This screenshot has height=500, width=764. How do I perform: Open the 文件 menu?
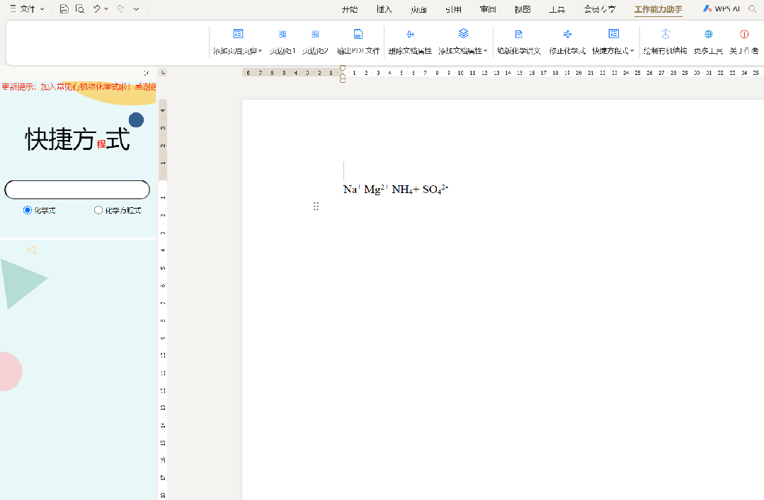(27, 9)
